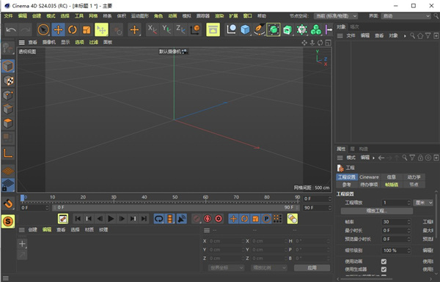Click the yellow S icon in sidebar
440x282 pixels.
(8, 221)
